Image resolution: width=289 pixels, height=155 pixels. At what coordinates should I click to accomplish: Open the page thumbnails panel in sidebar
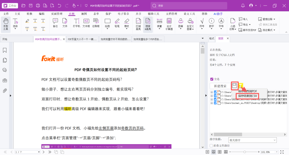pyautogui.click(x=5, y=60)
